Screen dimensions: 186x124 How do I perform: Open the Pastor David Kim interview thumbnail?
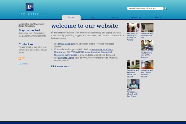coord(147,45)
